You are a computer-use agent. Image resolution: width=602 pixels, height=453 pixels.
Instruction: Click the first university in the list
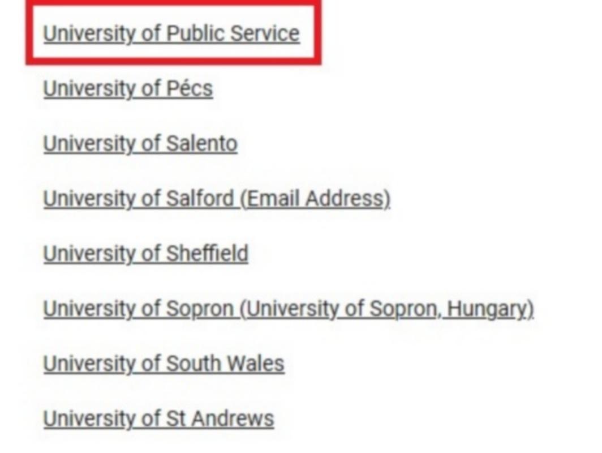[x=171, y=33]
